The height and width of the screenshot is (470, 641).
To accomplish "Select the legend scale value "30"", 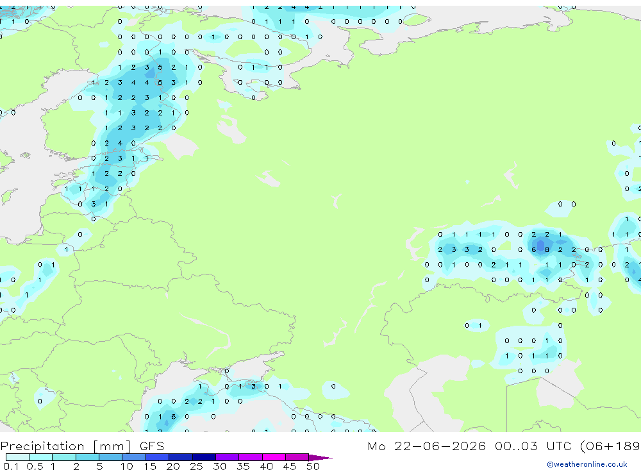I will 220,466.
